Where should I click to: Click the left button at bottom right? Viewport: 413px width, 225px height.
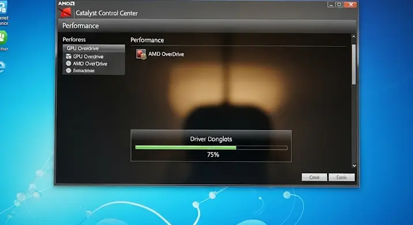[314, 177]
